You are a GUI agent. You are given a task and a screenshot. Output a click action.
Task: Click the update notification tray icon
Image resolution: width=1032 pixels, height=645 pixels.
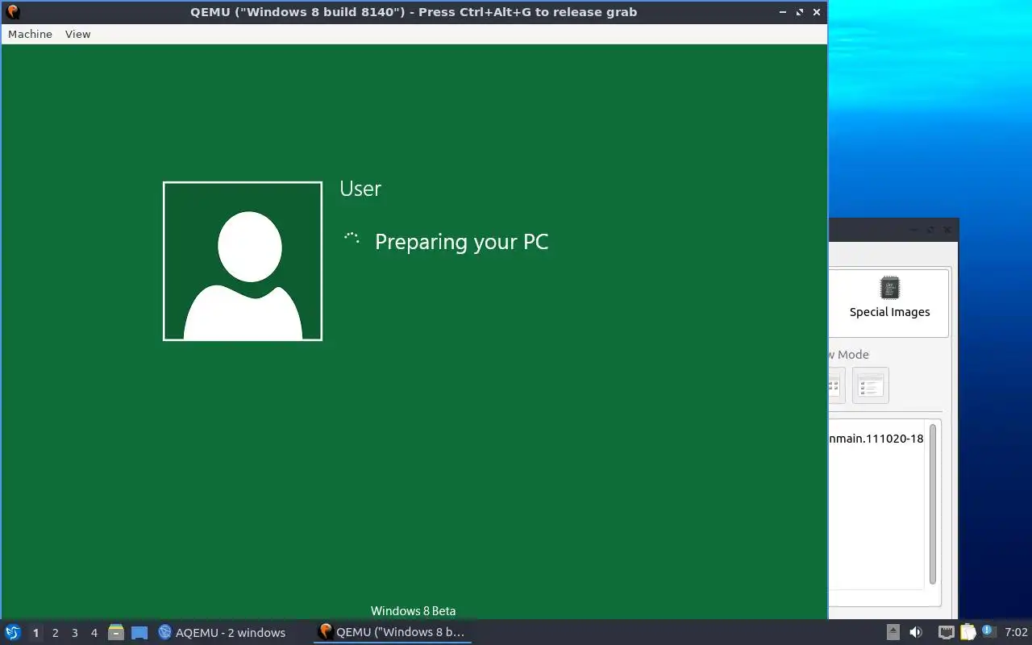[988, 631]
